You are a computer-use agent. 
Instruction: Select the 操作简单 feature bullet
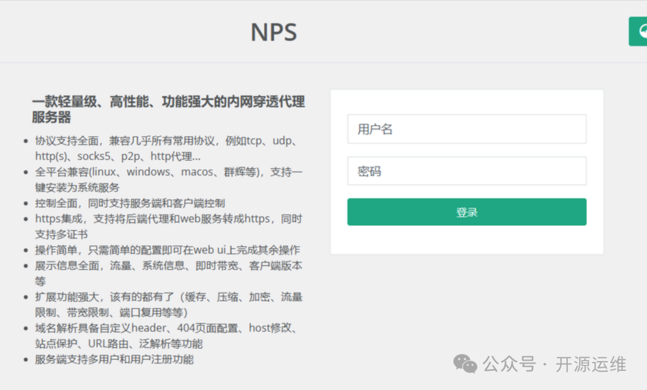(167, 250)
